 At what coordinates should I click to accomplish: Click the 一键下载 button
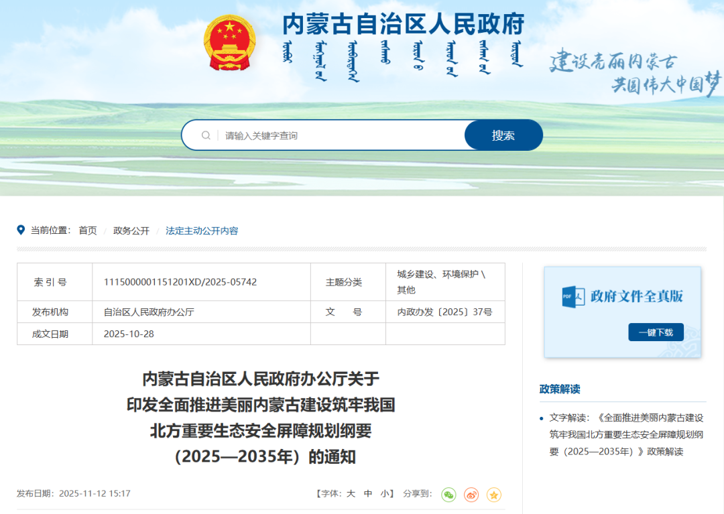656,332
